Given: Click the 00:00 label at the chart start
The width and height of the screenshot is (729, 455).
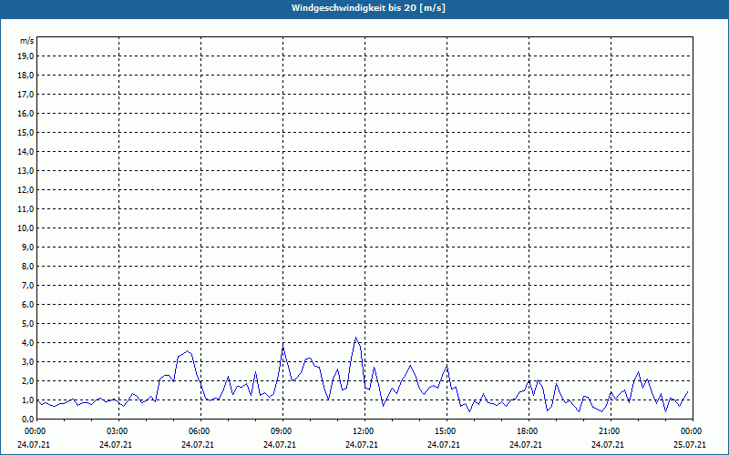Looking at the screenshot, I should tap(36, 431).
